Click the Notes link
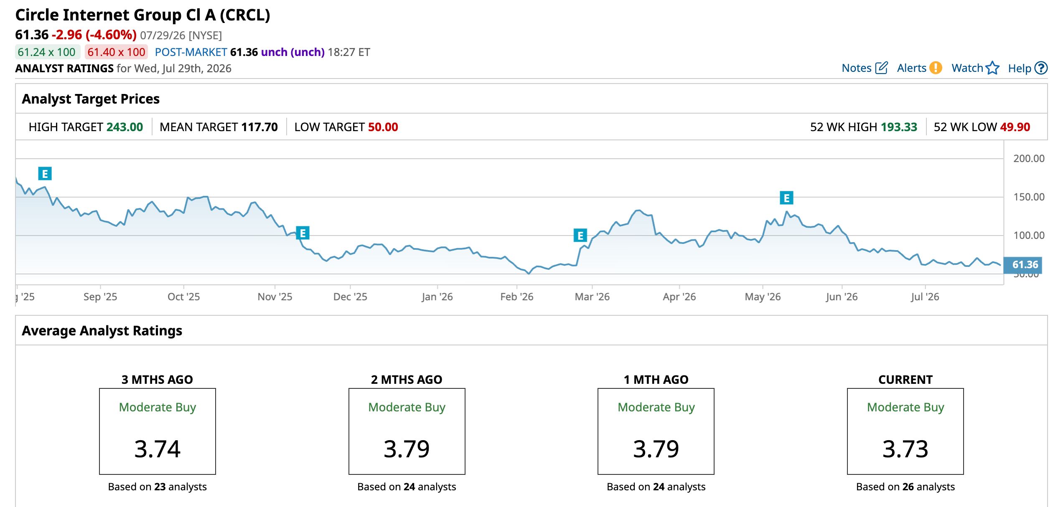Image resolution: width=1053 pixels, height=507 pixels. coord(857,68)
